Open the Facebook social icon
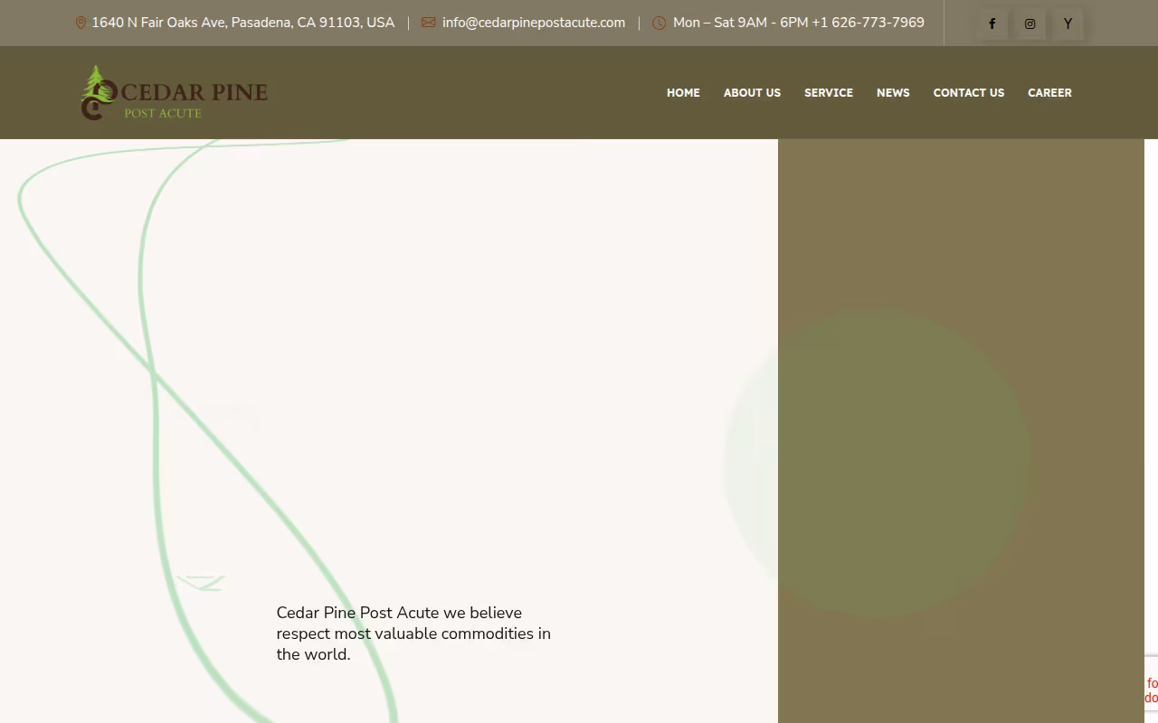The width and height of the screenshot is (1158, 723). (x=992, y=24)
